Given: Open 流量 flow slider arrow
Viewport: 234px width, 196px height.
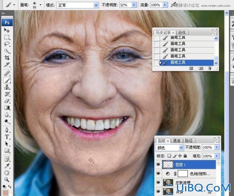Looking at the screenshot, I should [x=165, y=5].
